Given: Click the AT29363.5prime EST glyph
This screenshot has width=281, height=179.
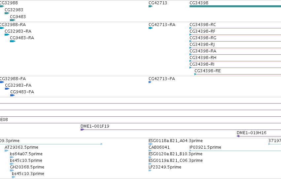Looking at the screenshot, I should (7, 151).
